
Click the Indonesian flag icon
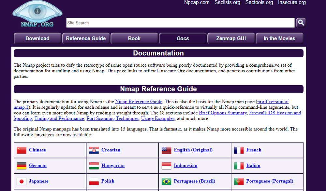coord(166,166)
